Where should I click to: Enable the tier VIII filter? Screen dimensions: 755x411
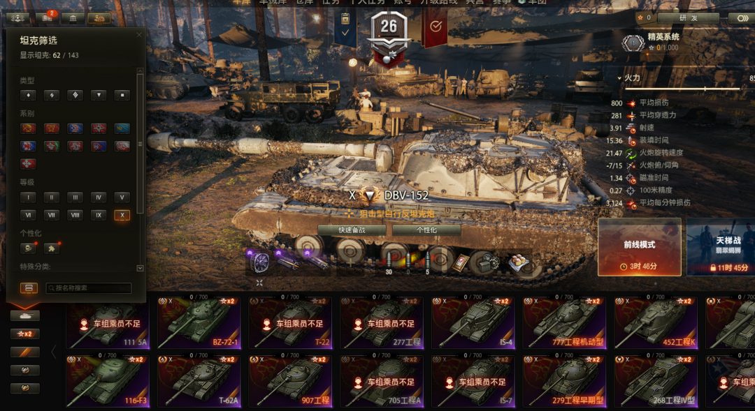pos(75,215)
